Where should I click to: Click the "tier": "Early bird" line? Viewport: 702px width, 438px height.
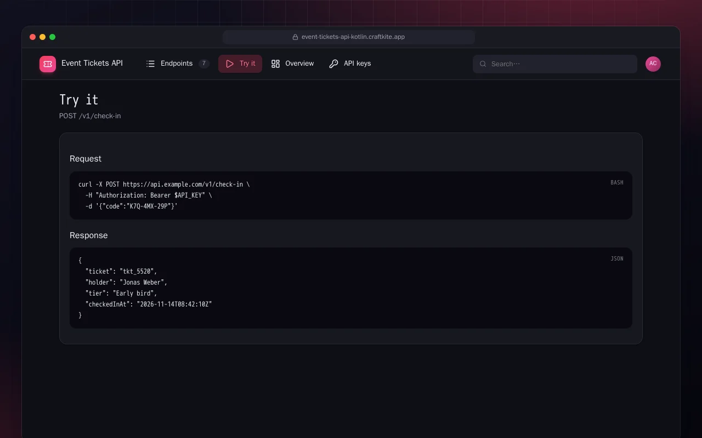[121, 293]
